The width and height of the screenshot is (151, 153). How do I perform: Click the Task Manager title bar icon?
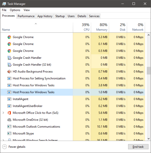coord(4,4)
